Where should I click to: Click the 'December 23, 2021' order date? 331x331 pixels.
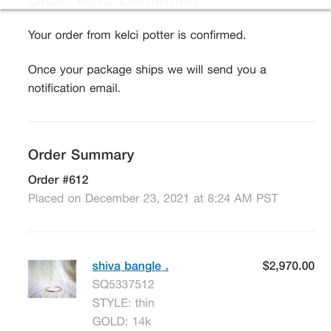click(137, 198)
